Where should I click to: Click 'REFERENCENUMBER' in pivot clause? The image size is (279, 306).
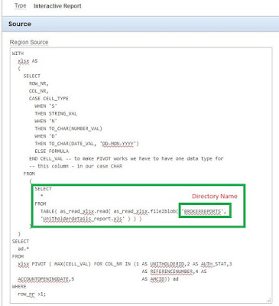coord(171,272)
